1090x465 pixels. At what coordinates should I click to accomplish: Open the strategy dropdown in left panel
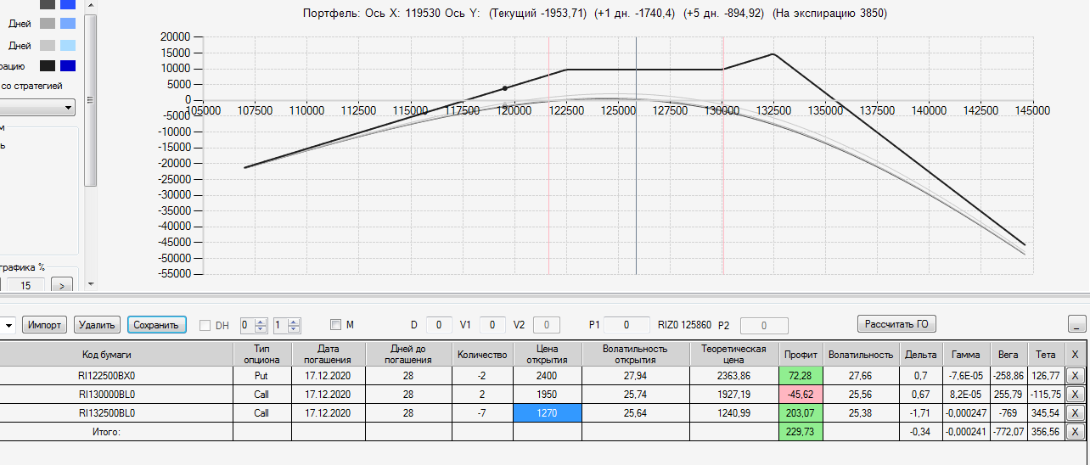pos(67,108)
